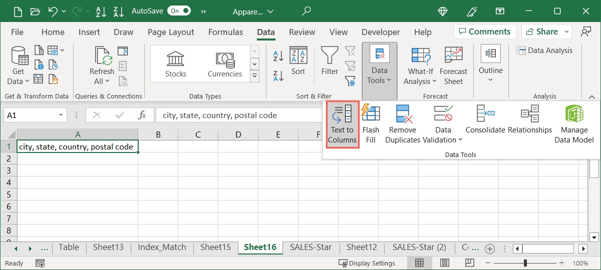Click the Text to Columns button
This screenshot has width=601, height=270.
[x=343, y=124]
